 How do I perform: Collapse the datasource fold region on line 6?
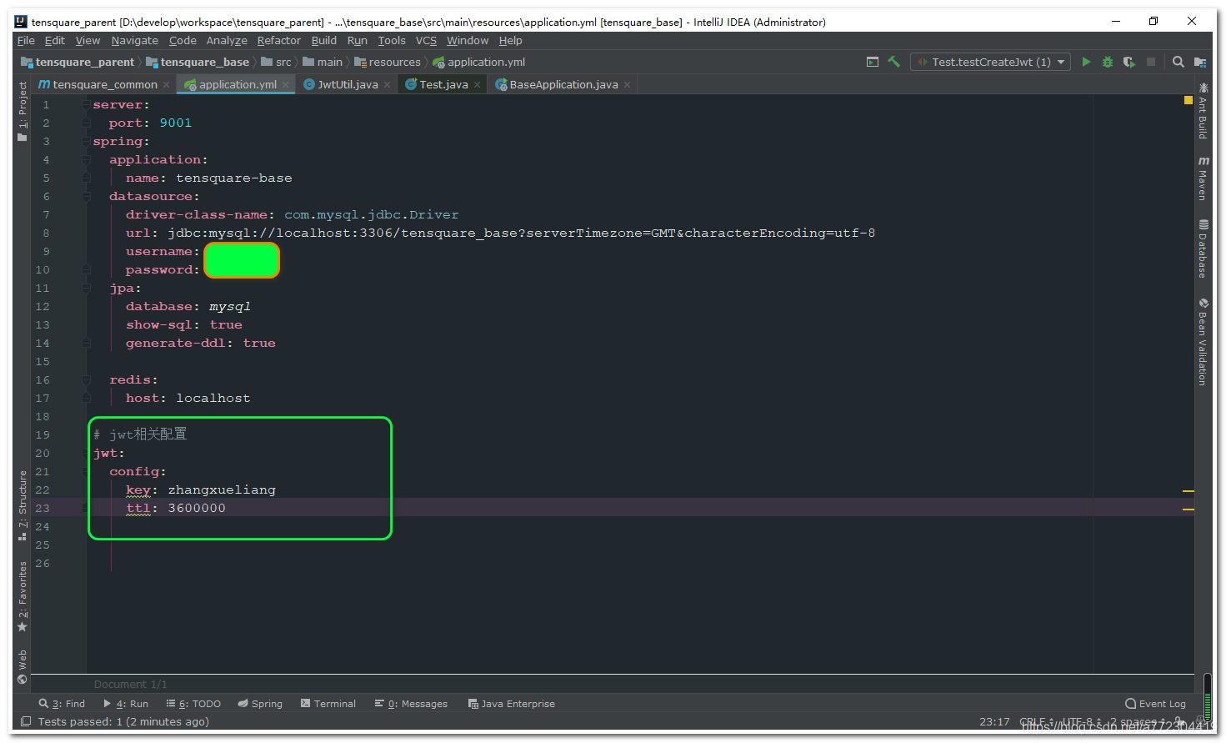click(x=87, y=196)
